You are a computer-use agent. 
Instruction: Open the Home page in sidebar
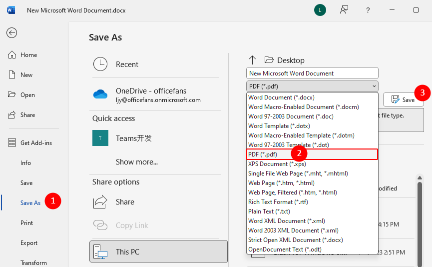click(28, 55)
